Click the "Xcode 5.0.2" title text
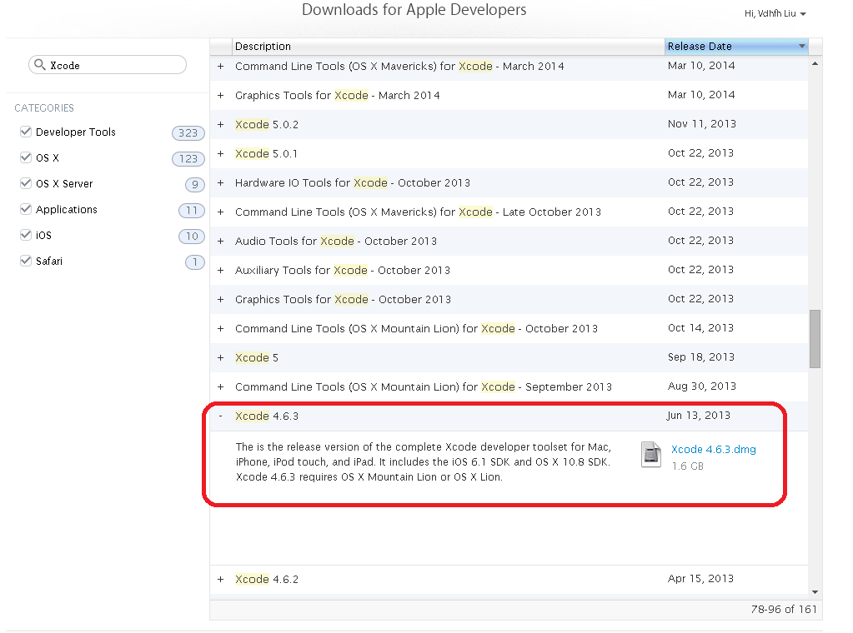The image size is (853, 633). coord(267,124)
